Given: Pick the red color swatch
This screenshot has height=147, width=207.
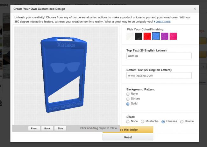Looking at the screenshot, I should (x=147, y=36).
